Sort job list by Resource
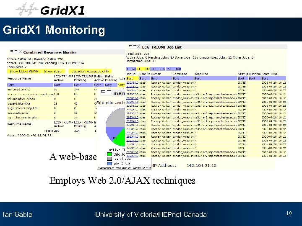302x226 pixels. click(216, 78)
